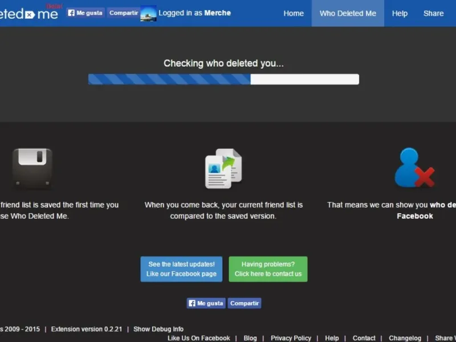The image size is (456, 342).
Task: Click the deleted user icon with red X
Action: pos(414,168)
